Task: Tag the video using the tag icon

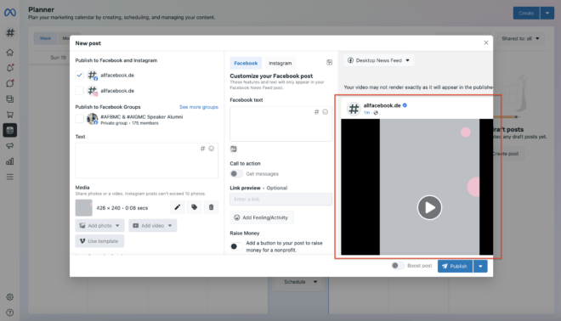Action: [195, 207]
